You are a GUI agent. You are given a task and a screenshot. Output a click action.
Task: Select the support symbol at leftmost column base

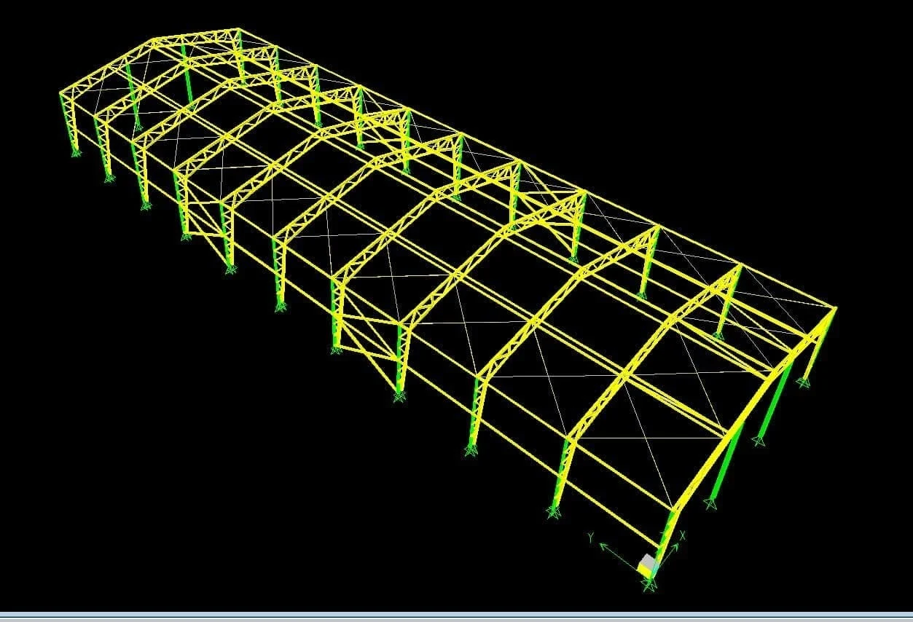pyautogui.click(x=75, y=151)
